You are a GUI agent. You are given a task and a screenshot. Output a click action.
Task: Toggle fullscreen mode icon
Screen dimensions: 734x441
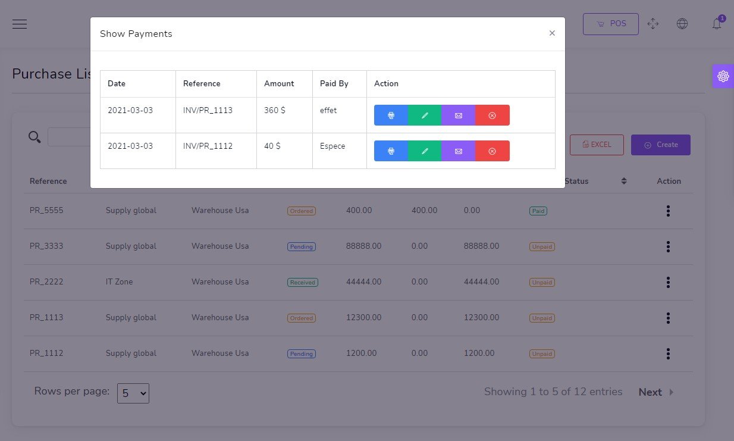[x=653, y=24]
